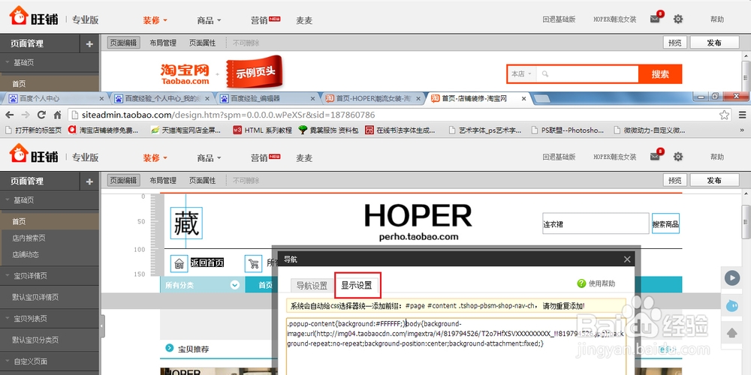Click the search input next to 本店
Viewport: 751px width, 375px height.
coord(587,74)
